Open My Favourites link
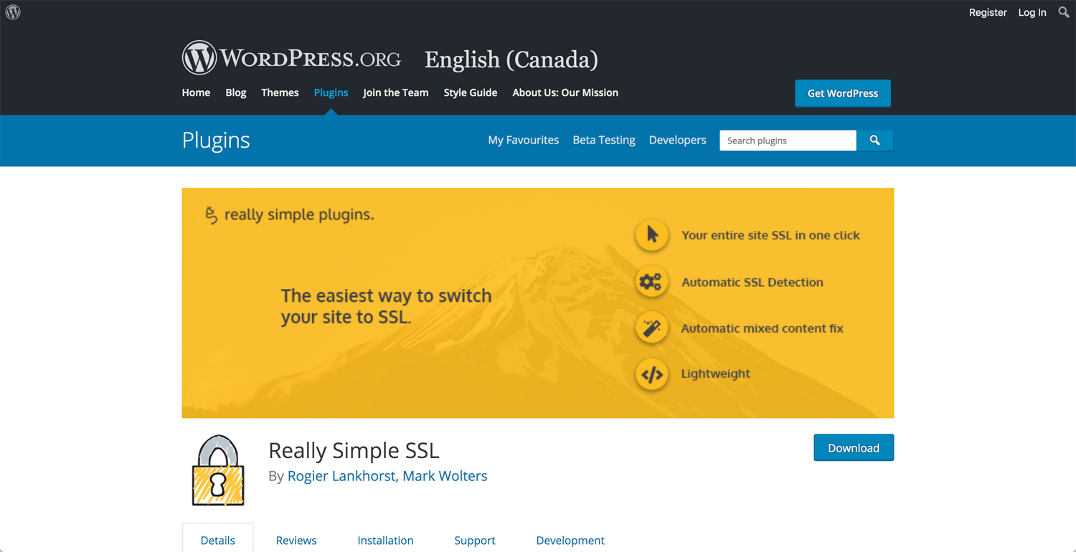 [523, 140]
